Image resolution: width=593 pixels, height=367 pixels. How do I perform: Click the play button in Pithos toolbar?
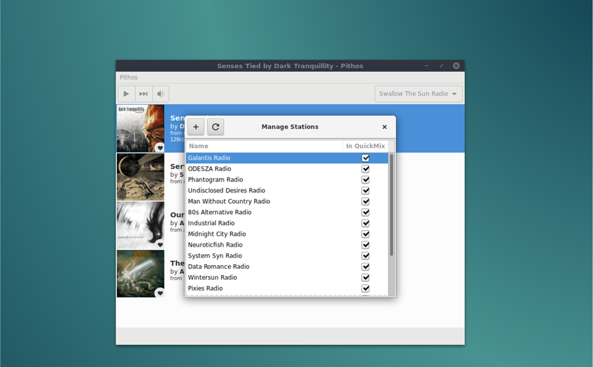[x=127, y=94]
